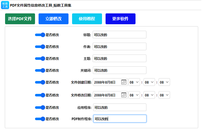The width and height of the screenshot is (203, 130).
Task: Focus the 关键词 input field
Action: pyautogui.click(x=120, y=70)
